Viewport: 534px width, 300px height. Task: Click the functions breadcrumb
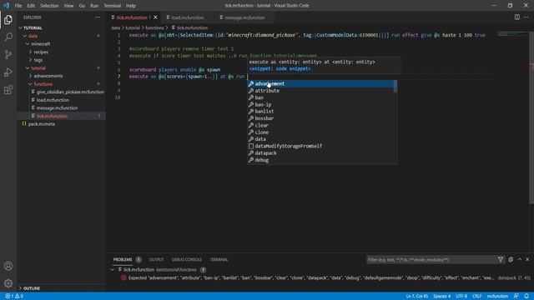click(154, 27)
